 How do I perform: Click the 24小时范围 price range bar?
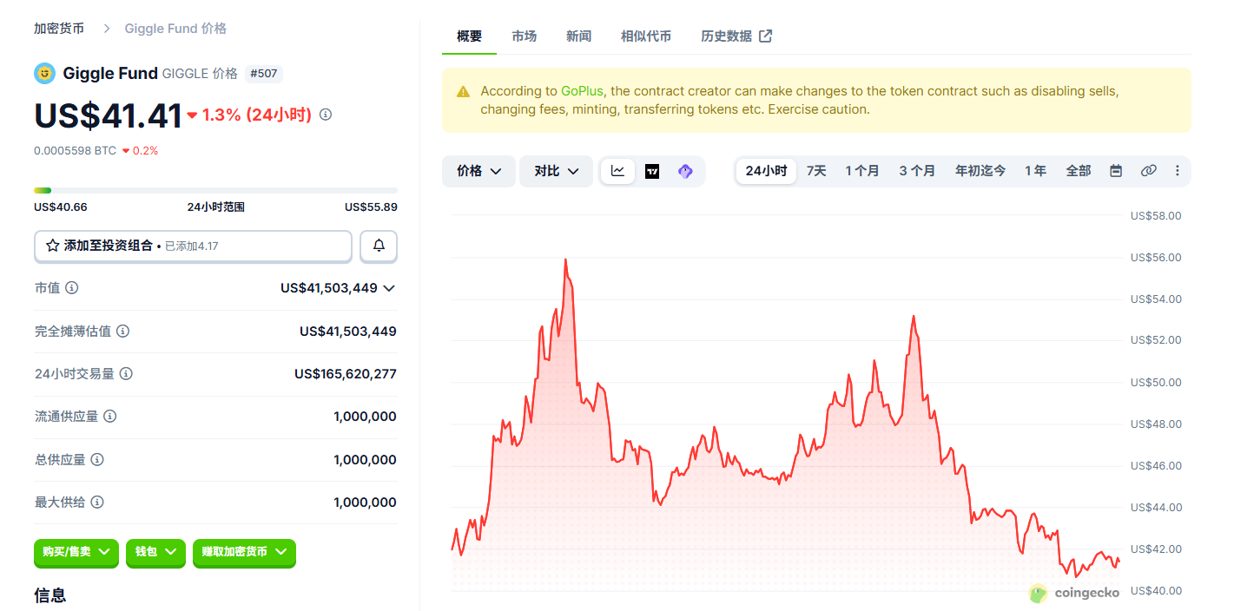click(215, 190)
